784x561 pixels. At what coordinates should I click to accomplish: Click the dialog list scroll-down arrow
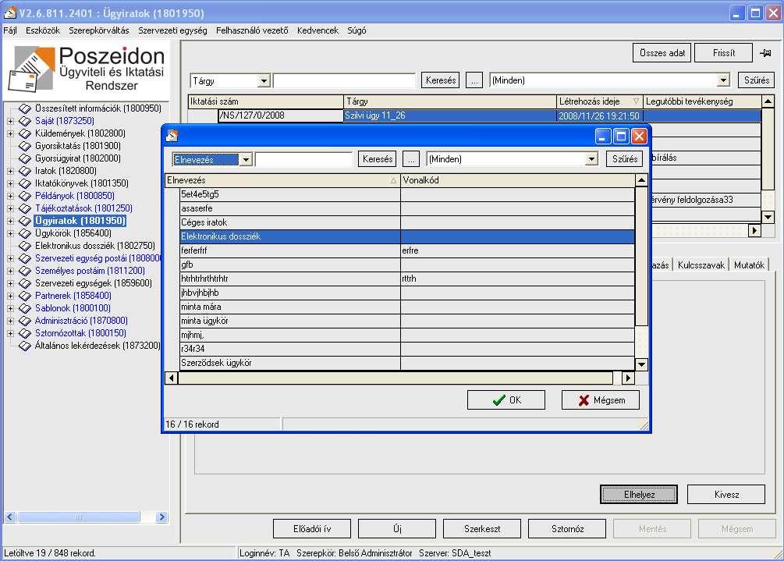(641, 364)
